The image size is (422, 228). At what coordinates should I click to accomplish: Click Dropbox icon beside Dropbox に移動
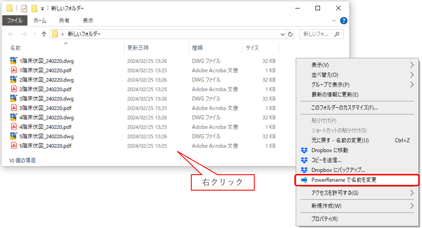pos(304,150)
